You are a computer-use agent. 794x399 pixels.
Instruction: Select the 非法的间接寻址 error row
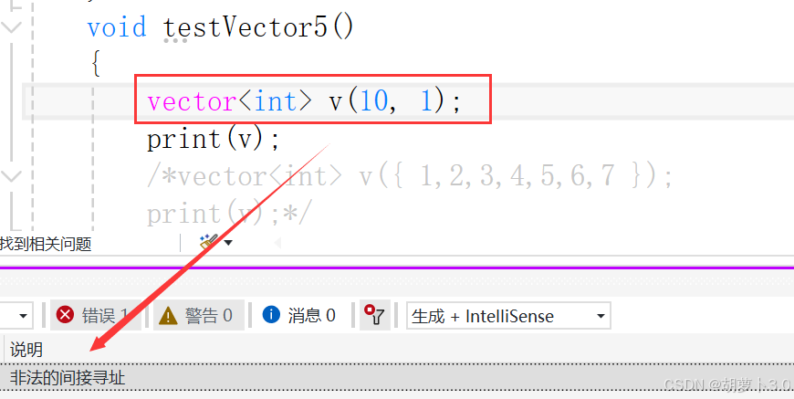pos(397,378)
